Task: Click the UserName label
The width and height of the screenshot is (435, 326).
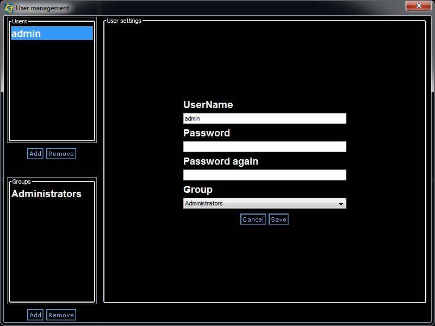Action: click(208, 105)
